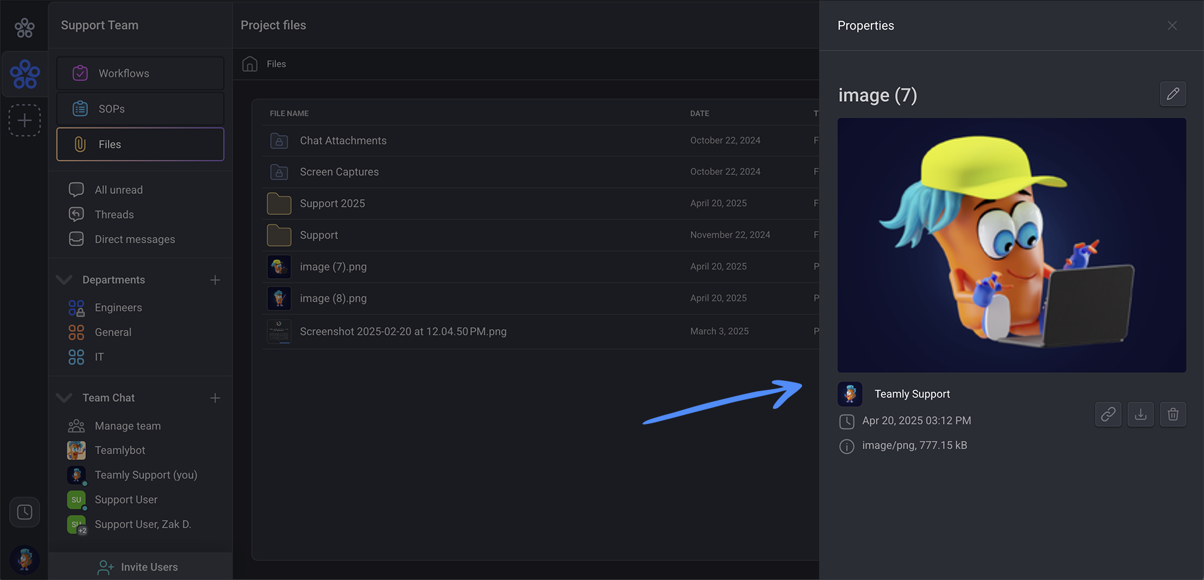1204x580 pixels.
Task: Open the IT department
Action: pos(99,357)
